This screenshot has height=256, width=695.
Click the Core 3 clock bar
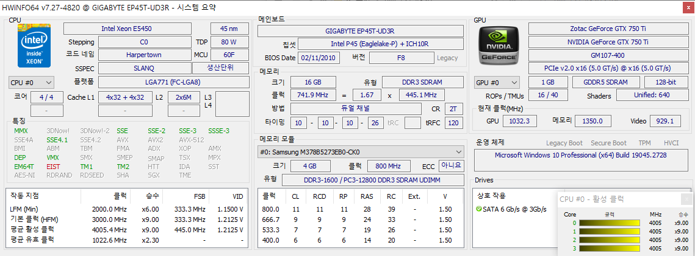(610, 248)
